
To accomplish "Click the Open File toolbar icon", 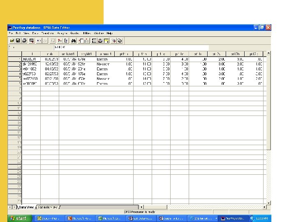I will [12, 41].
